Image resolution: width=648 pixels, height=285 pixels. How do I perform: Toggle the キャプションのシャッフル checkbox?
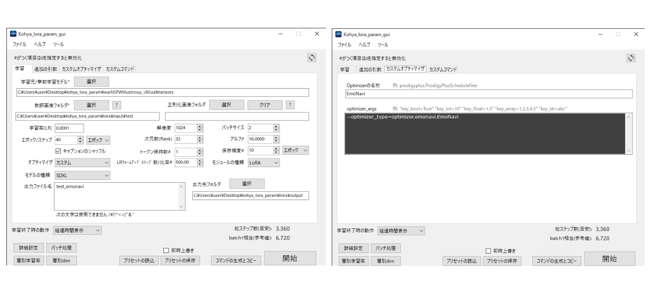tap(58, 151)
